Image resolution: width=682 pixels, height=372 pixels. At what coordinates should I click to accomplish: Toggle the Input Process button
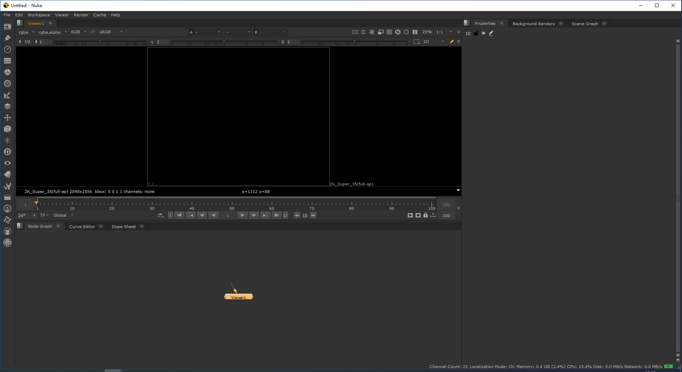[92, 32]
